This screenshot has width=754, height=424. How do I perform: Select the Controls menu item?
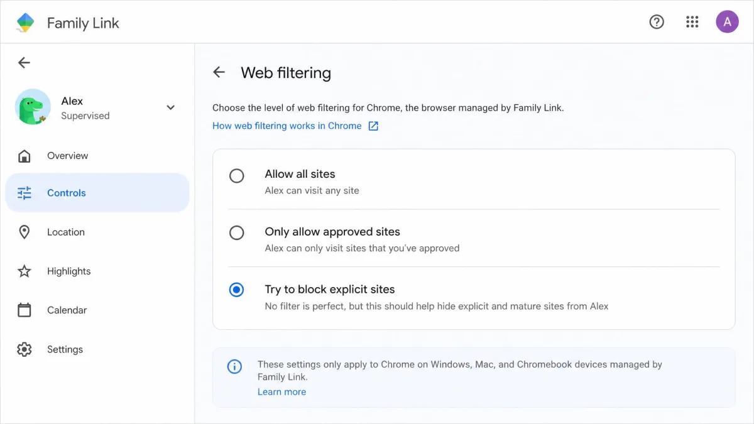[97, 193]
